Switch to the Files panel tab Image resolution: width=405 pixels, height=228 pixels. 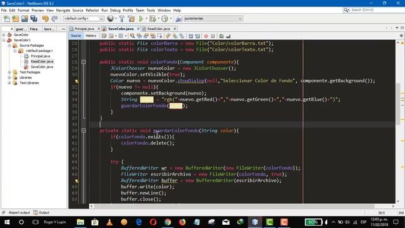pyautogui.click(x=34, y=29)
